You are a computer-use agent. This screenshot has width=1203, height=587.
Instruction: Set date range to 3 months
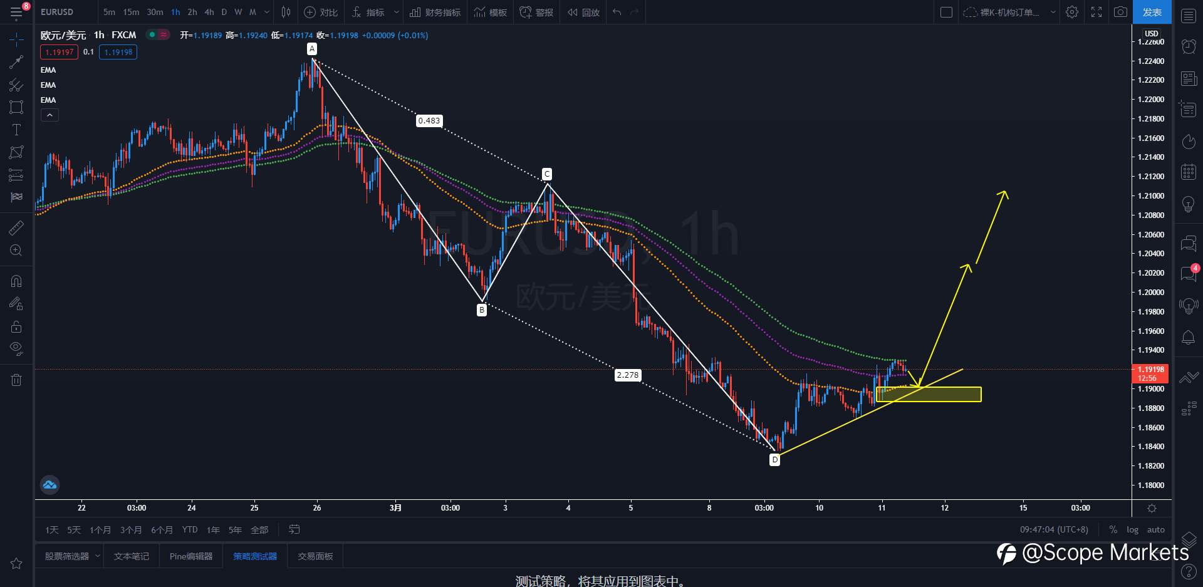click(x=131, y=530)
